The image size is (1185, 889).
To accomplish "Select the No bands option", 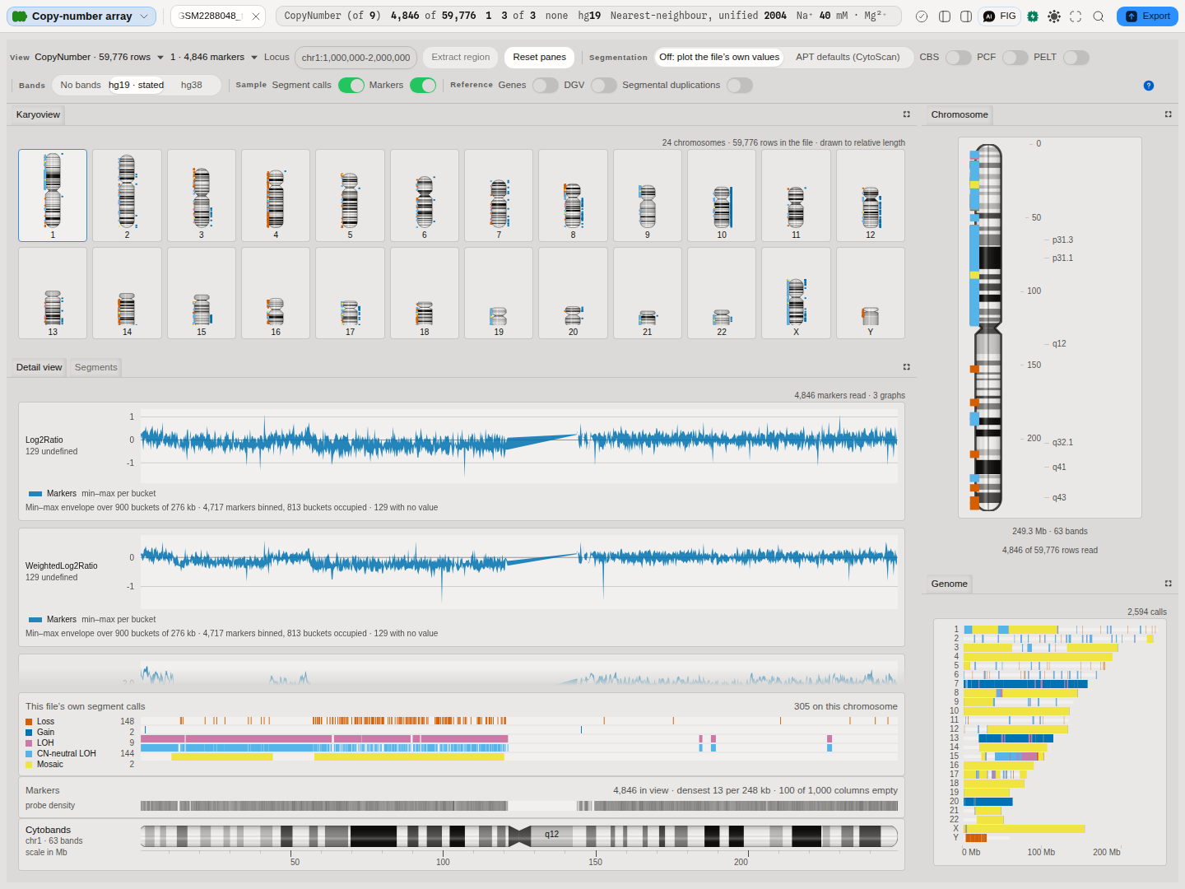I will coord(81,86).
